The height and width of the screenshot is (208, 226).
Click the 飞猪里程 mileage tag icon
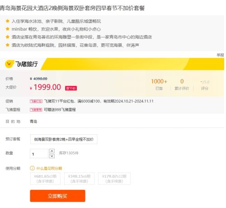coord(36,109)
